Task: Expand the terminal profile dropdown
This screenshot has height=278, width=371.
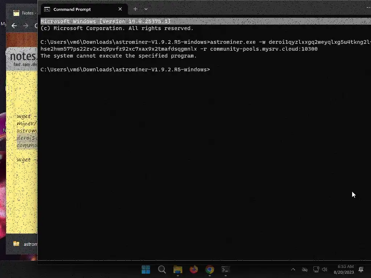Action: pos(146,9)
